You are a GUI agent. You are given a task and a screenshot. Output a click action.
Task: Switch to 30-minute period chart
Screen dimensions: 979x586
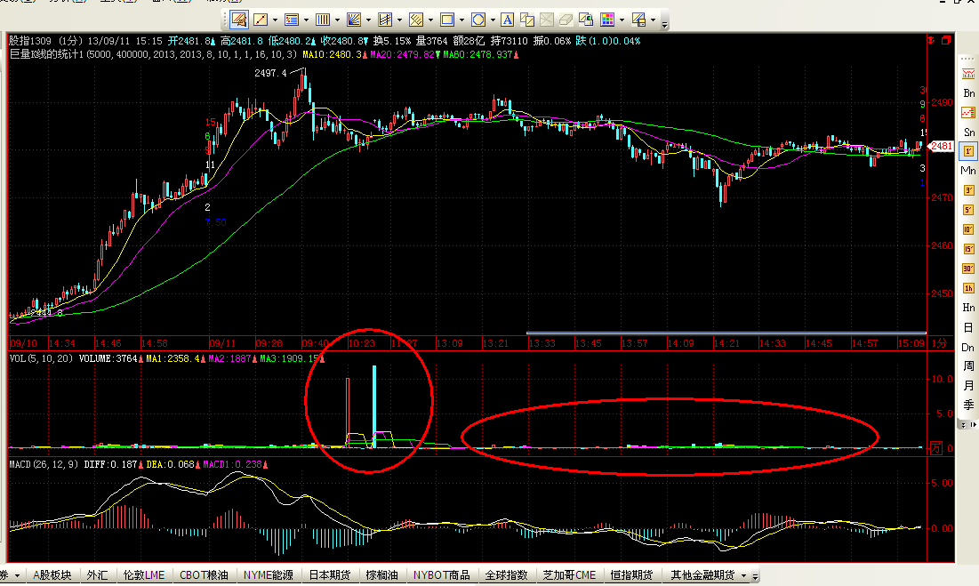point(968,269)
